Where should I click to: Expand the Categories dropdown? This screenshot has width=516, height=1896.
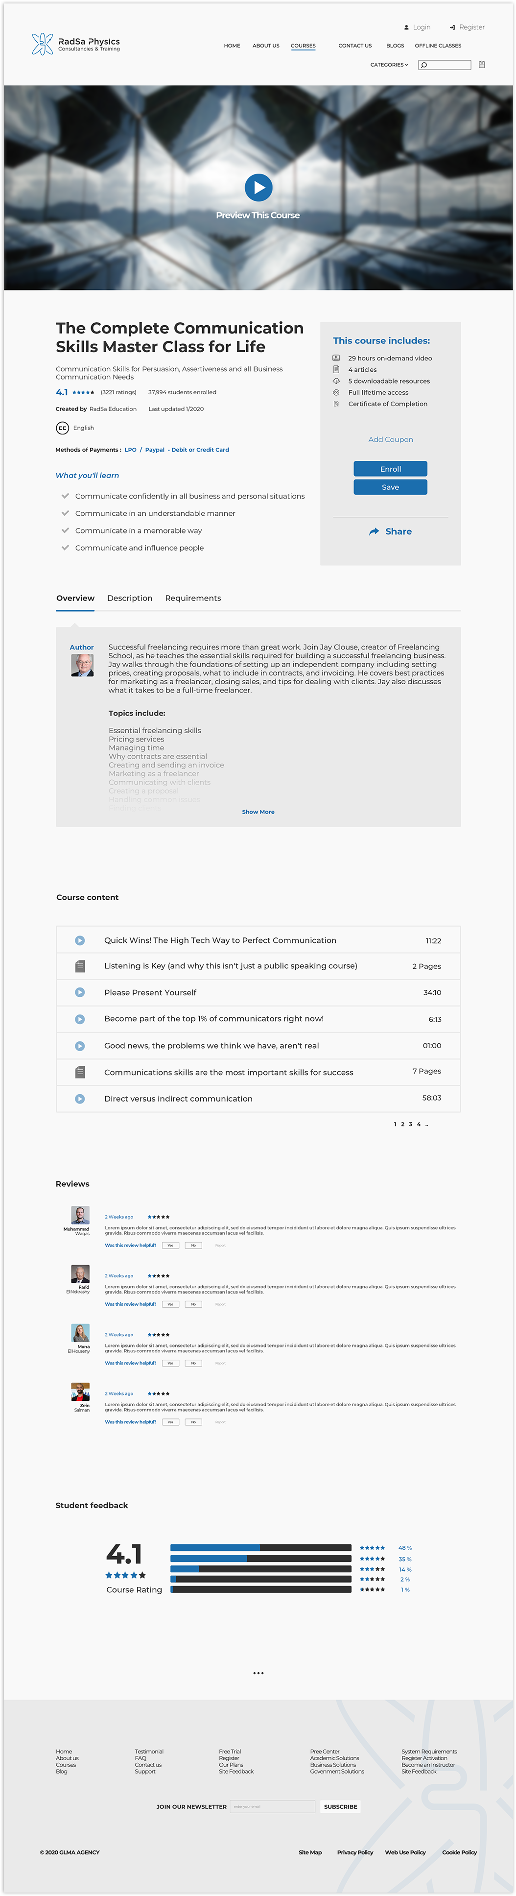[389, 65]
